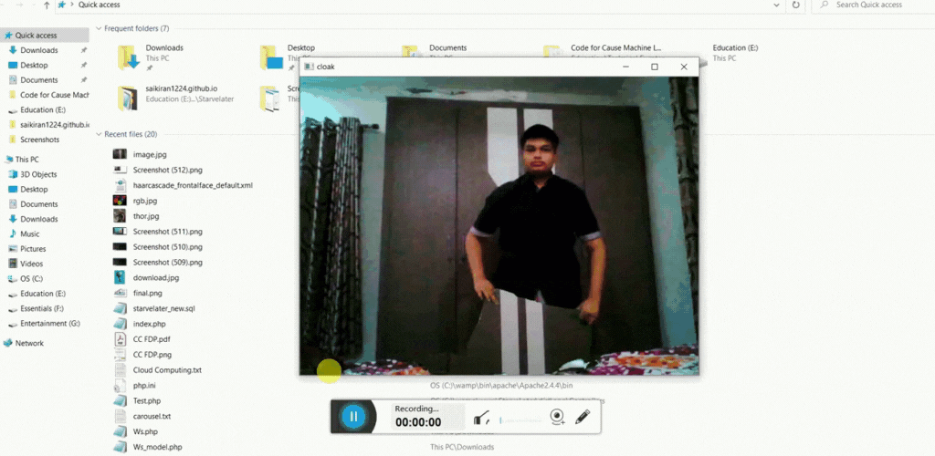Open the pencil annotation tool
The width and height of the screenshot is (935, 456).
click(583, 418)
